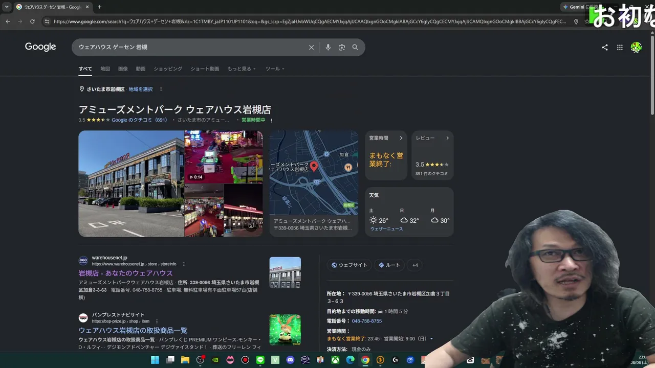Open Task View from the taskbar
This screenshot has height=368, width=655.
(x=170, y=360)
